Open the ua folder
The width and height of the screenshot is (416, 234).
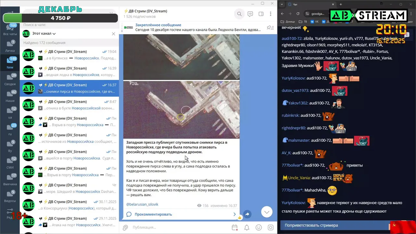(x=10, y=113)
